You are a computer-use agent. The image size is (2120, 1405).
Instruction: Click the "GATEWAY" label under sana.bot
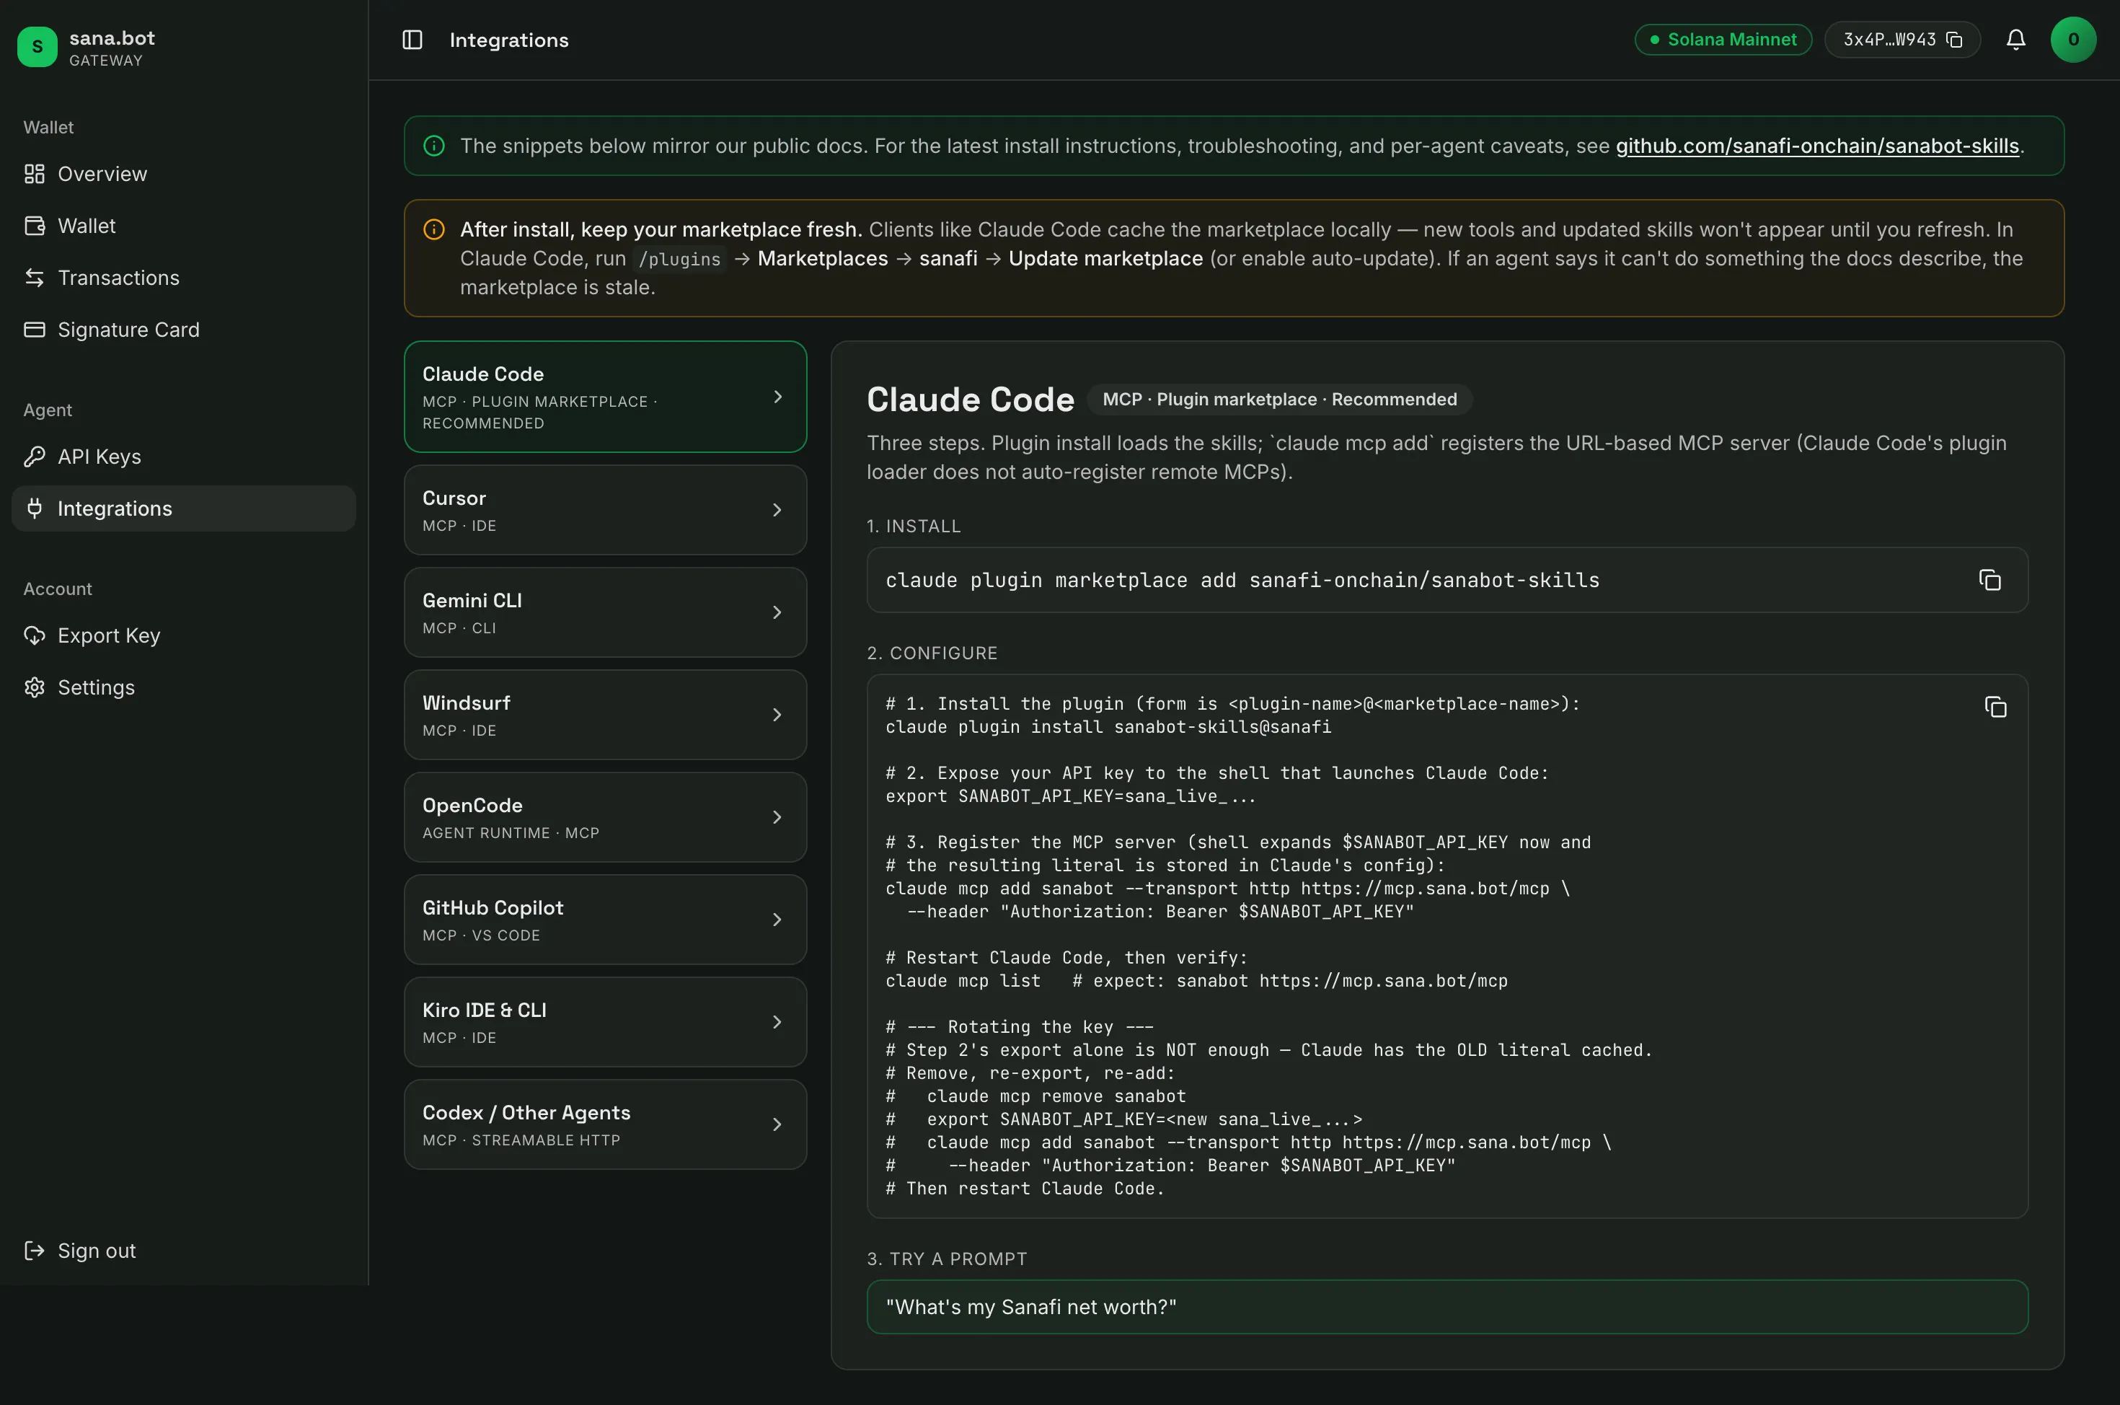(x=106, y=61)
